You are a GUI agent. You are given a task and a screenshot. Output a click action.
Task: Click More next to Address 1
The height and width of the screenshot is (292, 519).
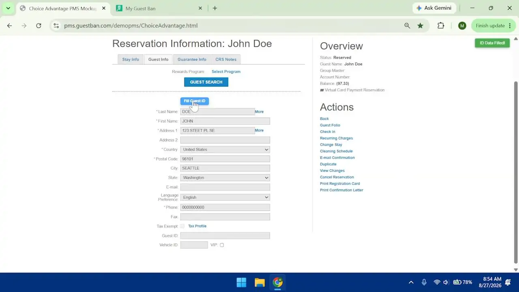(x=259, y=131)
